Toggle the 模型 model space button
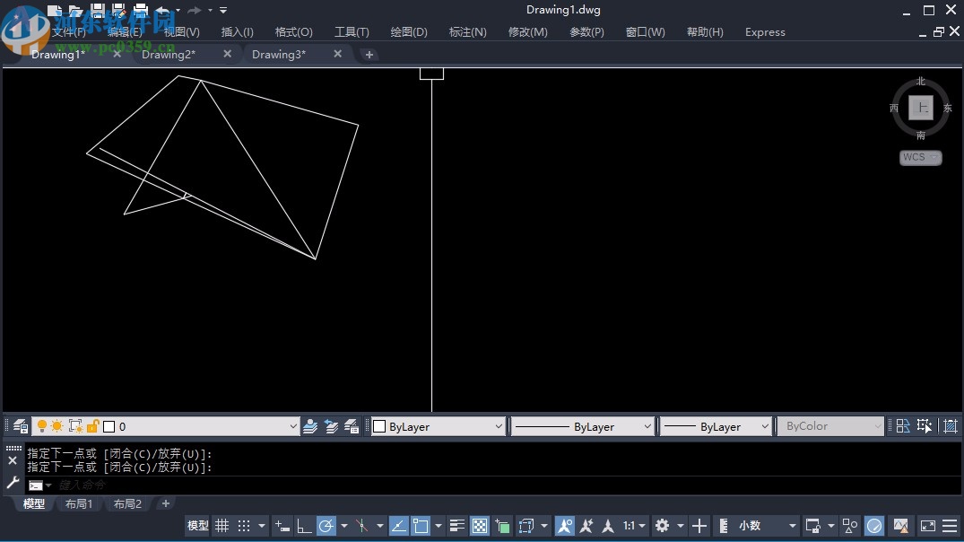964x542 pixels. tap(197, 525)
